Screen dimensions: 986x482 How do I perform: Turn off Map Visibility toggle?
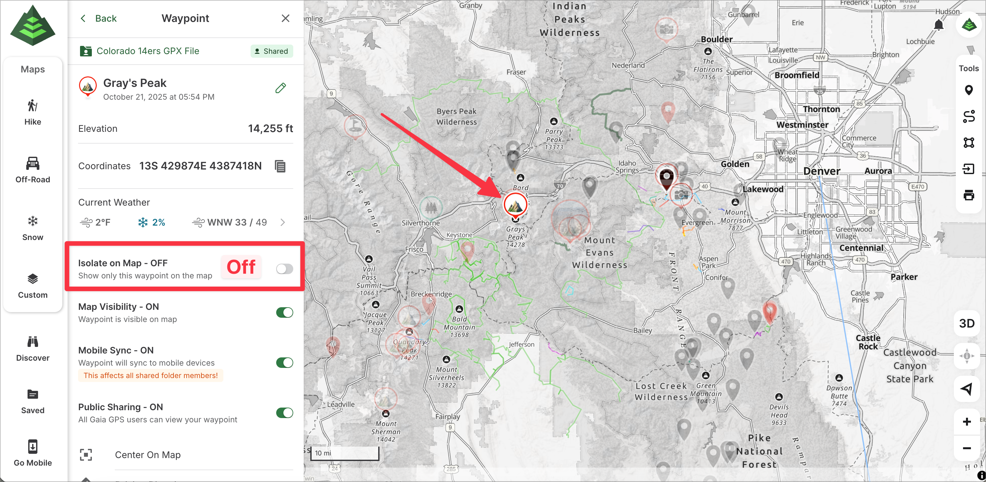pos(284,312)
